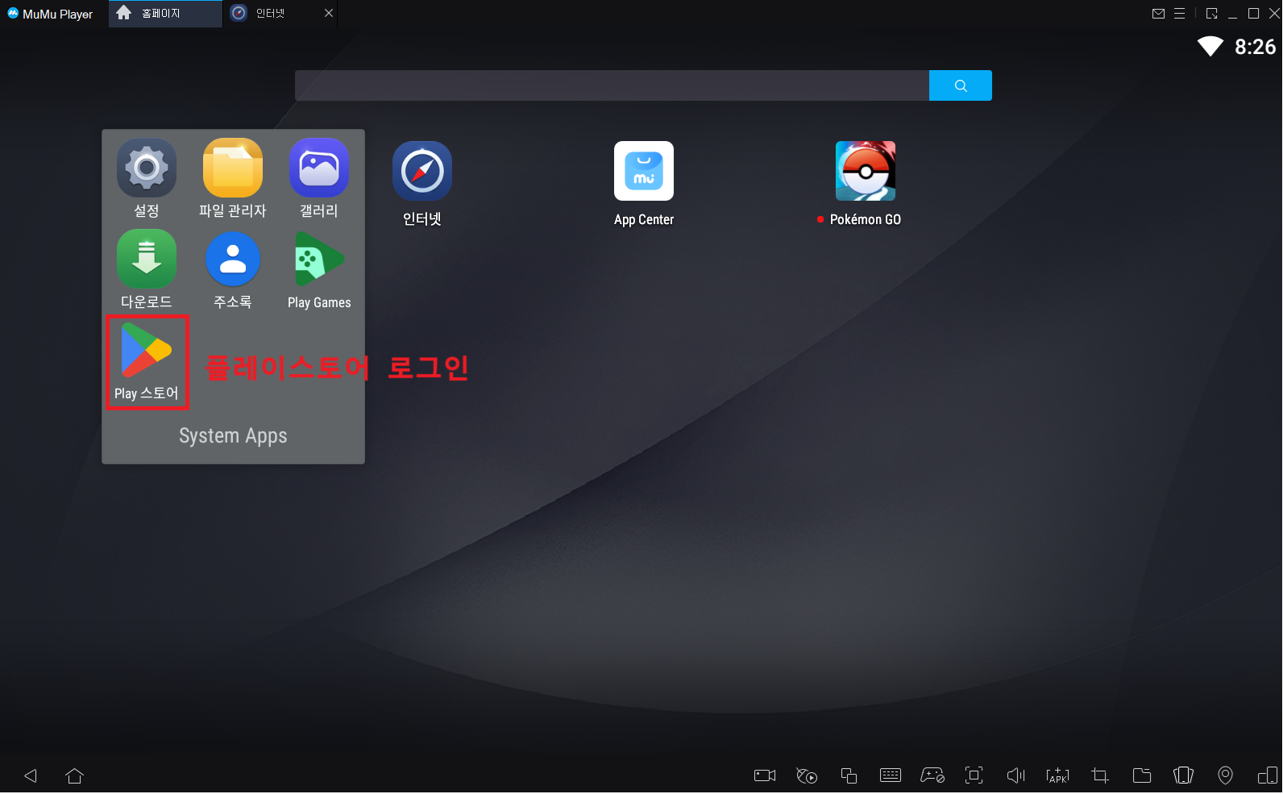The height and width of the screenshot is (794, 1283).
Task: Open the 주소록 contacts app
Action: click(233, 260)
